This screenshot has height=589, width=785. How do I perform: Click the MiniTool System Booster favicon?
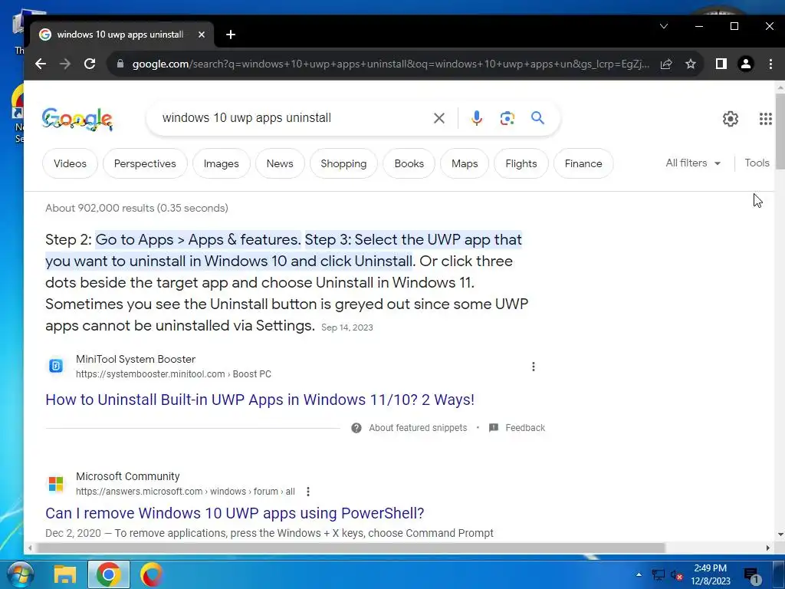coord(56,366)
